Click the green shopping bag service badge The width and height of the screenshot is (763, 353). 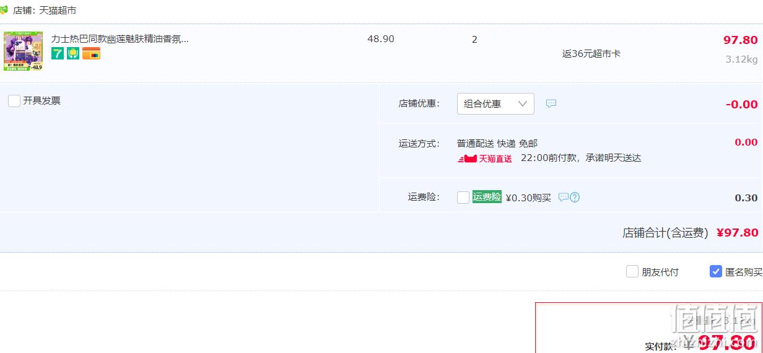(73, 53)
